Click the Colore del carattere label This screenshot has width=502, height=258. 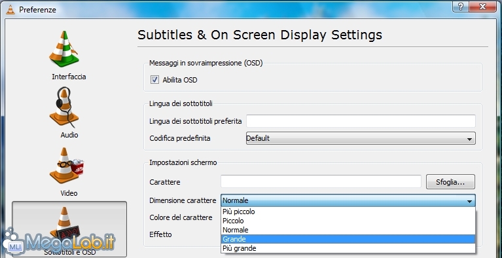181,217
